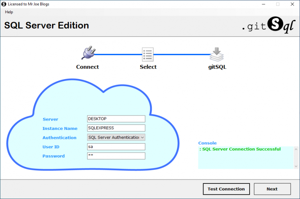
Task: Close the gitSQL window
Action: point(292,4)
